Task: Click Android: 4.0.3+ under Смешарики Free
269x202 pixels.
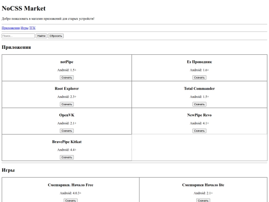Action: [71, 193]
